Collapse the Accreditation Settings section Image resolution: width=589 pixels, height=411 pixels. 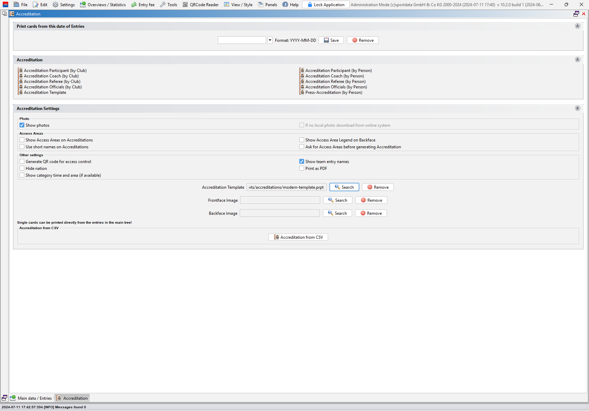[577, 108]
